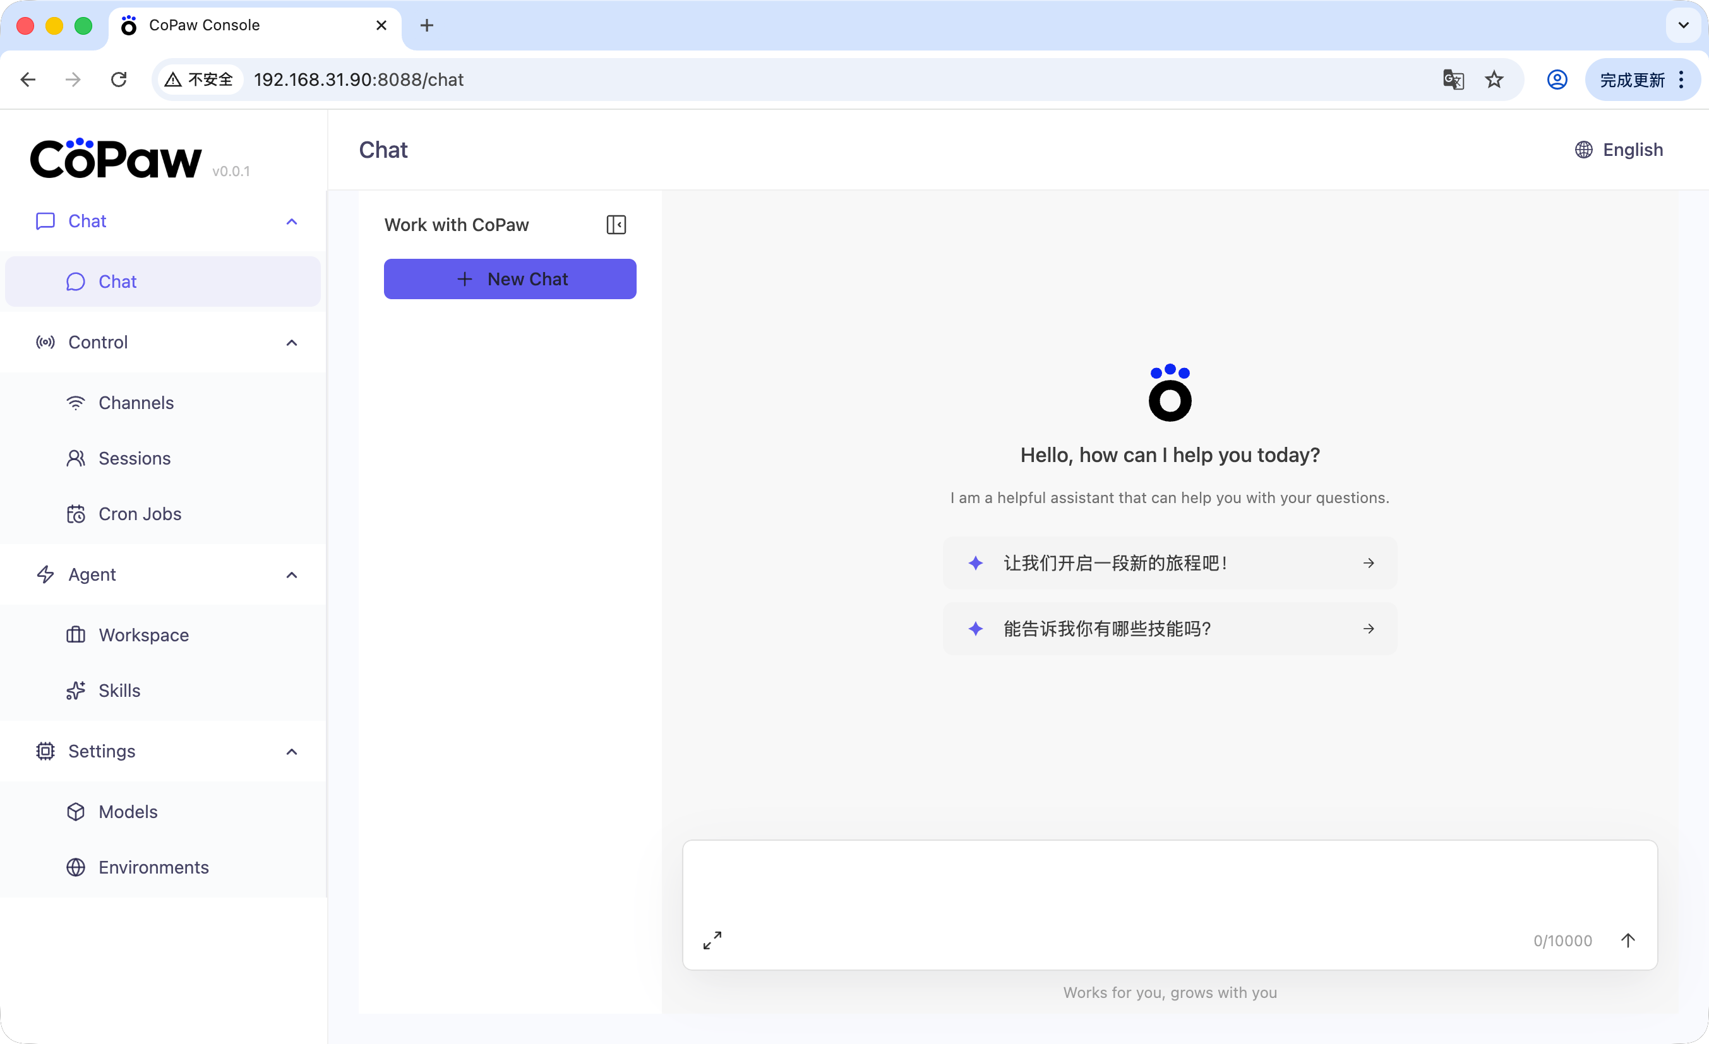
Task: Open a new browser tab
Action: pyautogui.click(x=426, y=25)
